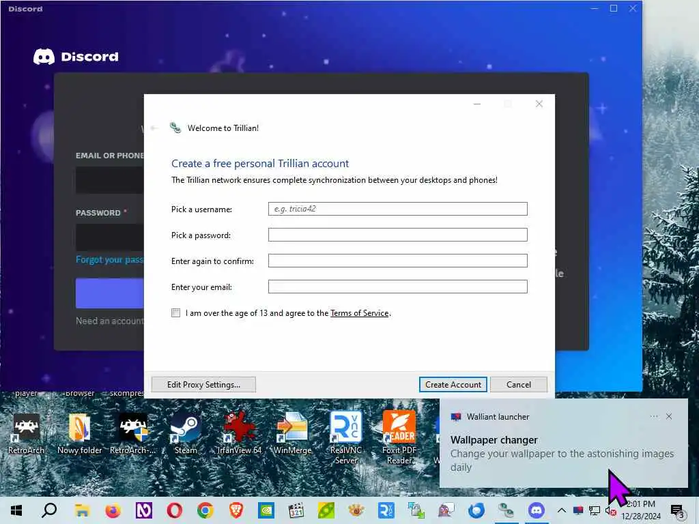
Task: Close the Walliant launcher notification
Action: [x=669, y=417]
